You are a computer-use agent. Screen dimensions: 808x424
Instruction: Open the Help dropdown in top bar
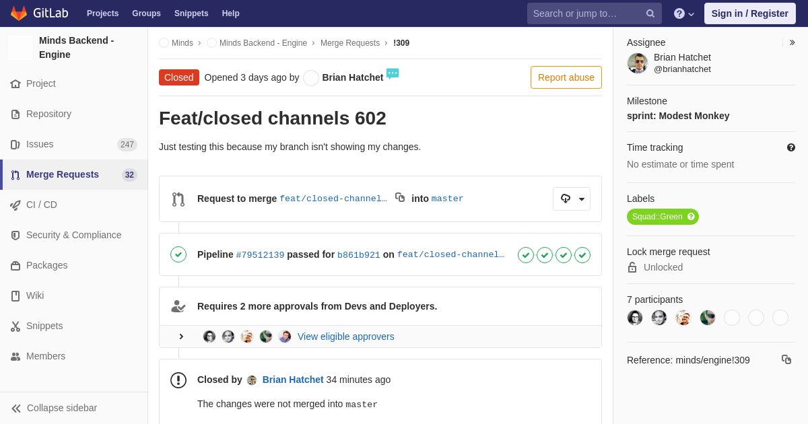(x=684, y=13)
